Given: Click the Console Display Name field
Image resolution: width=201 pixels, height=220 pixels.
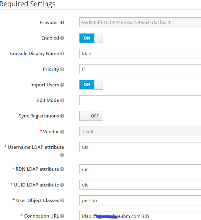Looking at the screenshot, I should (140, 54).
